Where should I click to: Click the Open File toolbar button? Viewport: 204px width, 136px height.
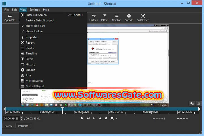(10, 18)
